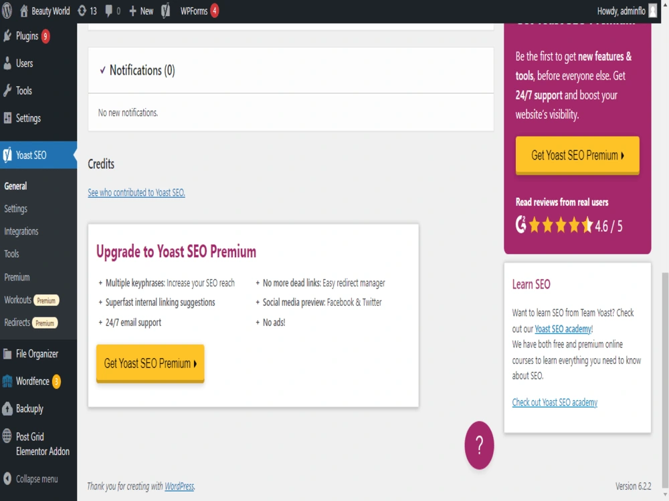Click the Plugins update badge 9

click(x=45, y=36)
